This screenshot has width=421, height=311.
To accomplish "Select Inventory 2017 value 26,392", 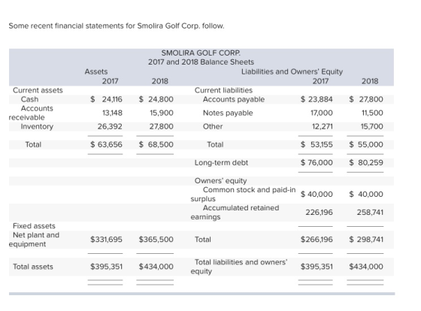I will [x=110, y=126].
